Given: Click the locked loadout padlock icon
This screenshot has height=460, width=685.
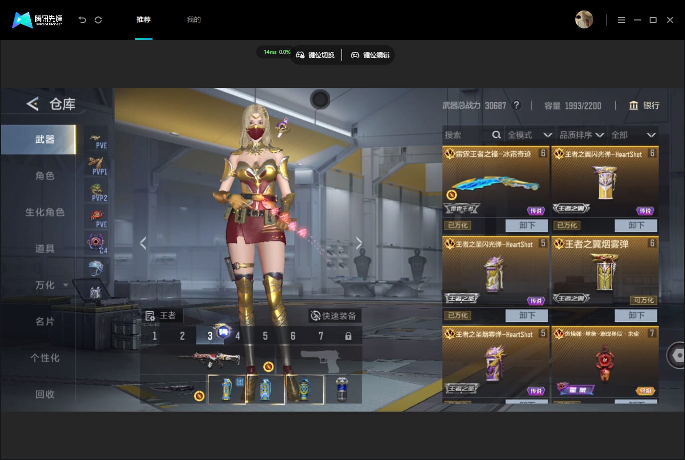Looking at the screenshot, I should pos(348,336).
